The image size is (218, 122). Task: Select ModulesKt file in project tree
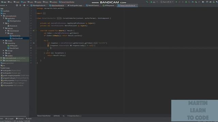click(x=12, y=26)
